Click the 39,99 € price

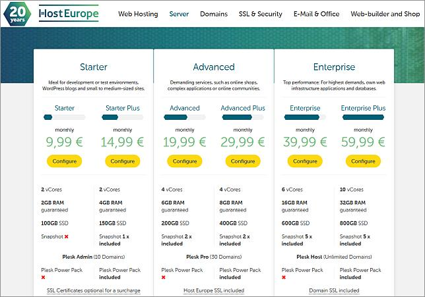pos(305,142)
